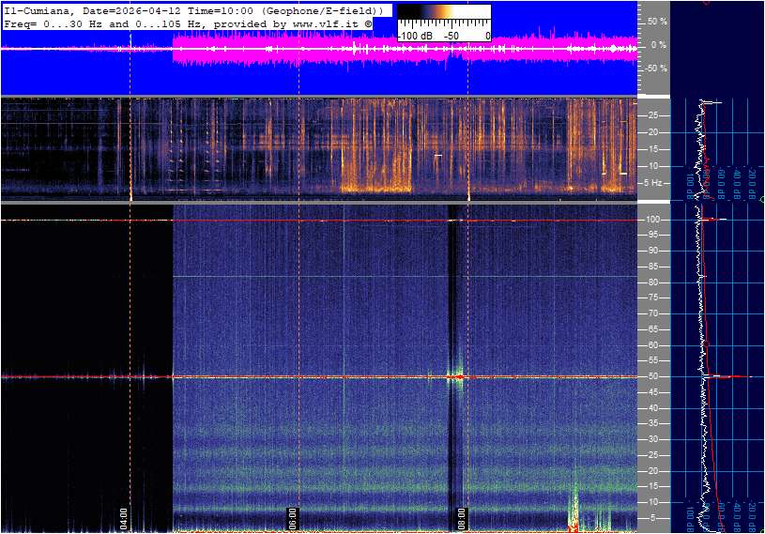This screenshot has height=534, width=765.
Task: Click the bright 50 Hz burst on spectrogram
Action: tap(456, 376)
